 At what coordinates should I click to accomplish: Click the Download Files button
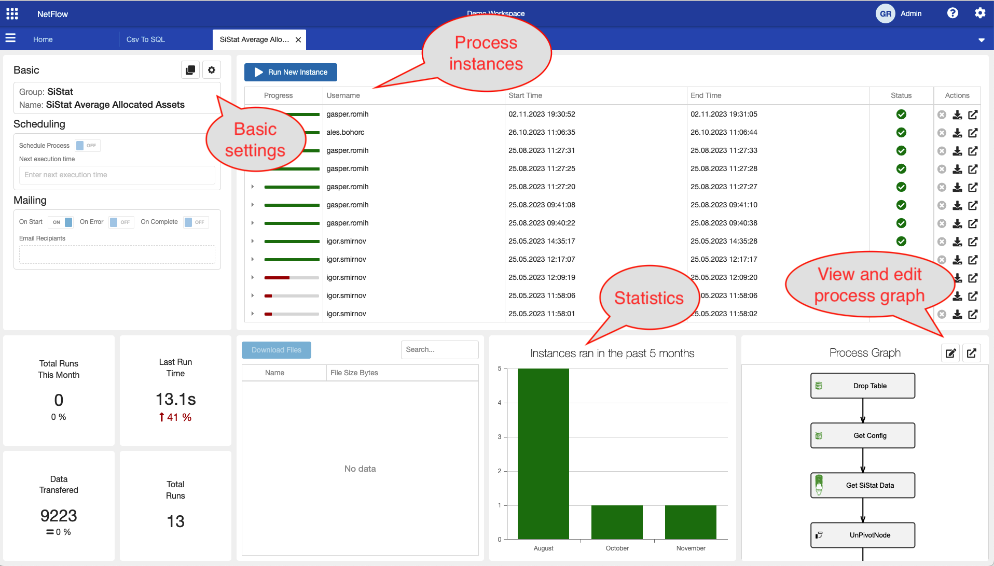(x=276, y=350)
